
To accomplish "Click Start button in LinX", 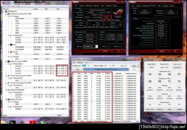I will click(78, 70).
